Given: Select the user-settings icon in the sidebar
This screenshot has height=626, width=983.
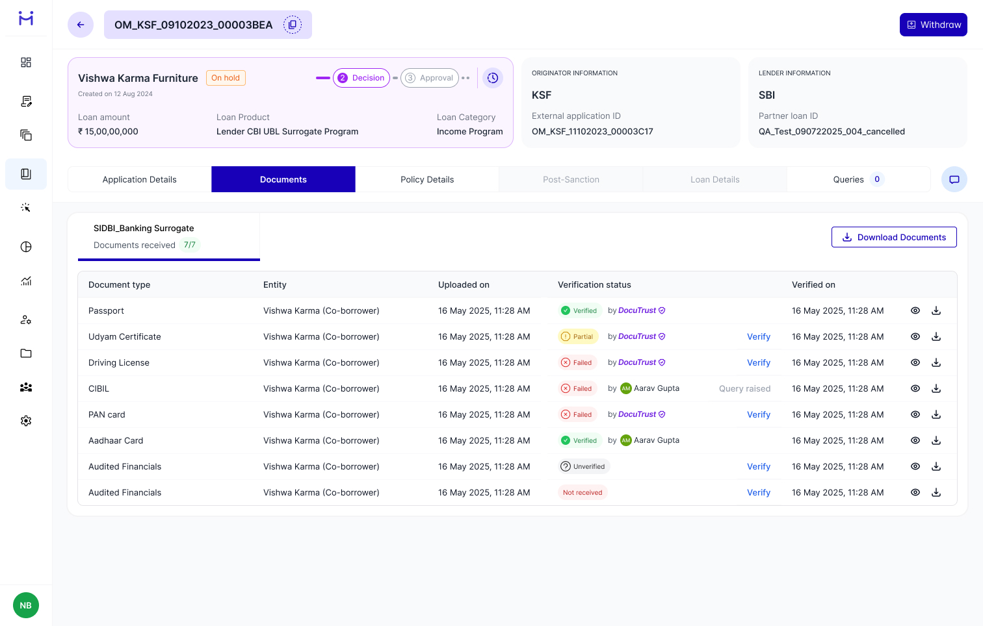Looking at the screenshot, I should click(x=26, y=319).
